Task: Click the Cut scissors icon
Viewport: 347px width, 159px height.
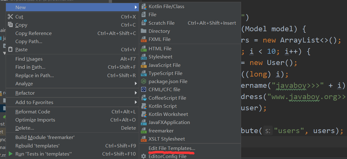Action: coord(10,17)
